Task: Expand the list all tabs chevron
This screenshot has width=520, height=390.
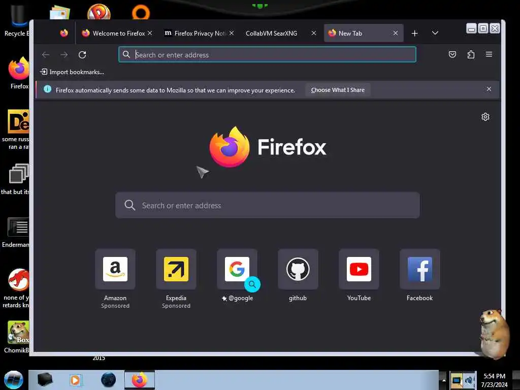Action: [x=435, y=33]
